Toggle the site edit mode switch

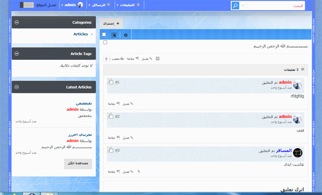pyautogui.click(x=27, y=5)
